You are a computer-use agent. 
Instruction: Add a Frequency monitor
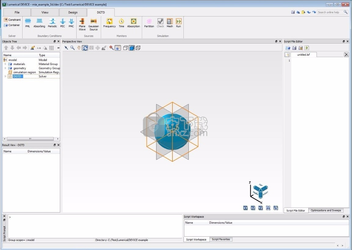(x=109, y=23)
